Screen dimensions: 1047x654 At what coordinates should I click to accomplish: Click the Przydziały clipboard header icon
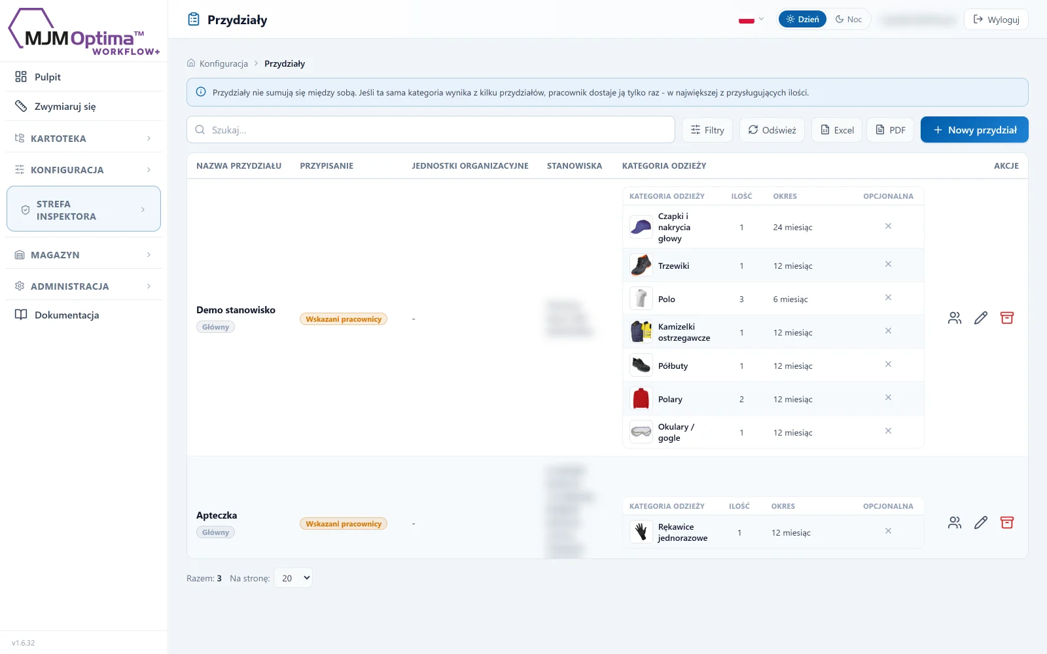(194, 20)
